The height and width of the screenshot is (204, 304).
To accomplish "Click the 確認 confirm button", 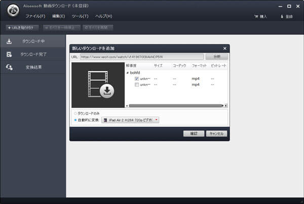I will coord(194,134).
